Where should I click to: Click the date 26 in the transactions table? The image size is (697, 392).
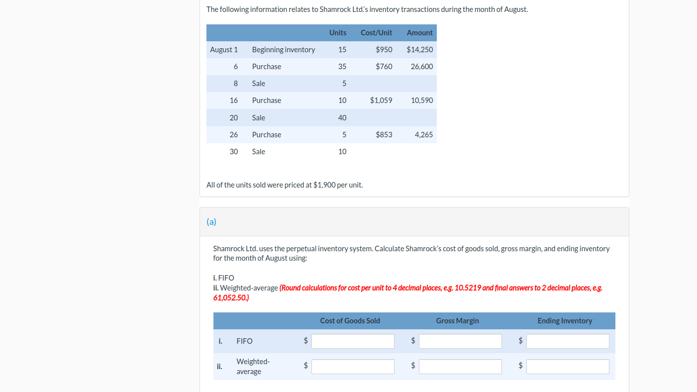(x=234, y=135)
